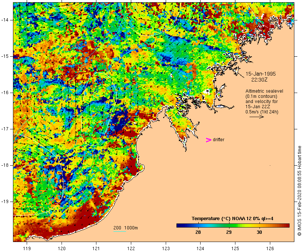The height and width of the screenshot is (252, 304).
Task: Click the temperature color bar legend
Action: pyautogui.click(x=233, y=225)
